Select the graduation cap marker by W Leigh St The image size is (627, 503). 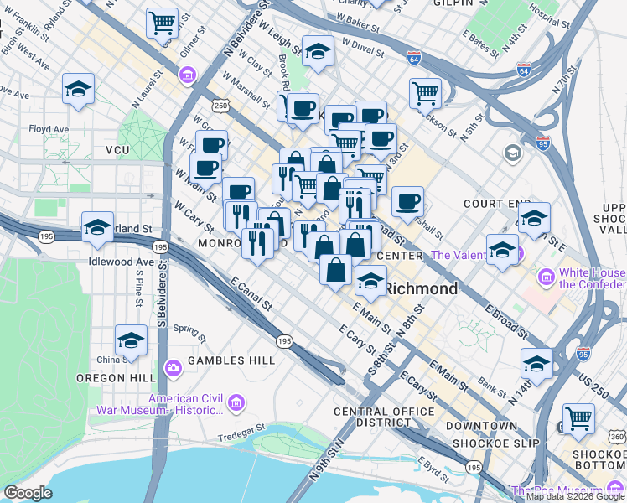[318, 51]
